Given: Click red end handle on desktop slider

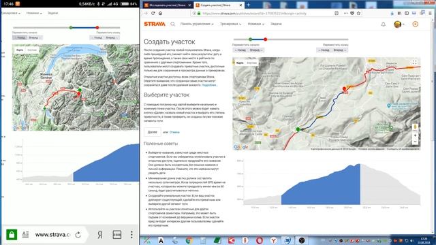Looking at the screenshot, I should pos(266,39).
